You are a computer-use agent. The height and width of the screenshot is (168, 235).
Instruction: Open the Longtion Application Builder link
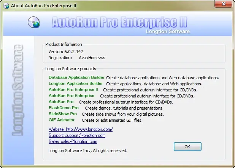tap(76, 83)
